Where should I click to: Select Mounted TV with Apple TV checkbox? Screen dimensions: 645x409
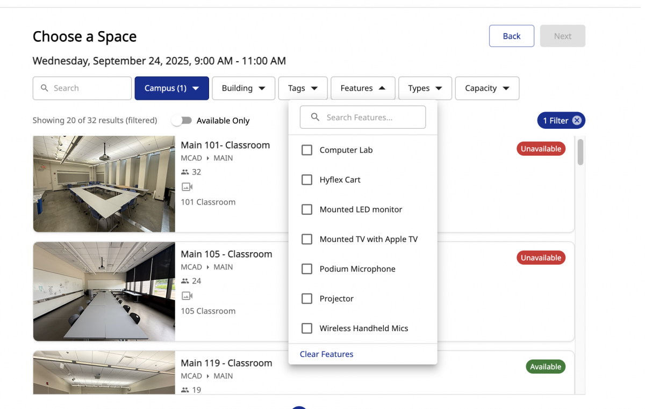[x=307, y=239]
